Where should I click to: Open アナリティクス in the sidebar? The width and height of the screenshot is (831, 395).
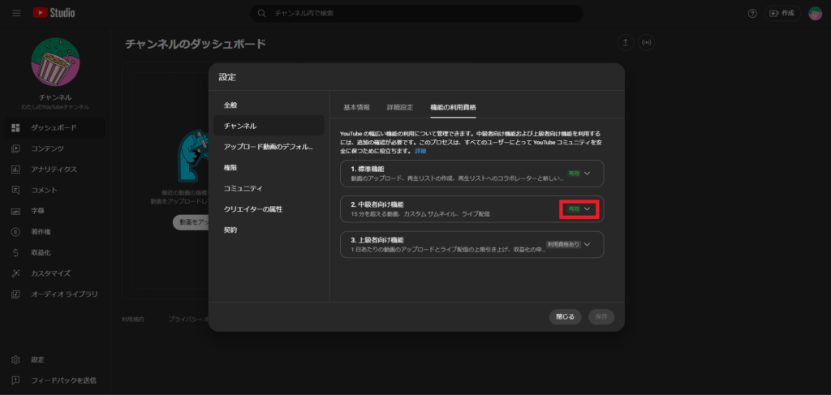point(54,170)
